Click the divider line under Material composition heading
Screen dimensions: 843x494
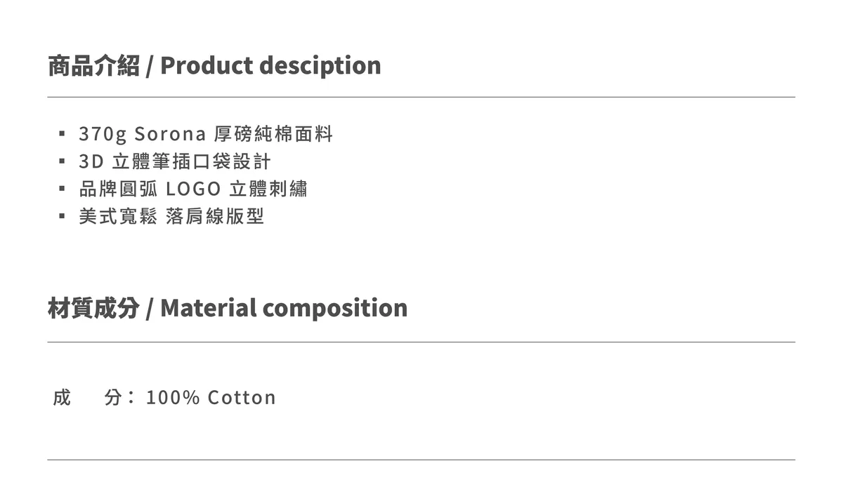pos(421,342)
